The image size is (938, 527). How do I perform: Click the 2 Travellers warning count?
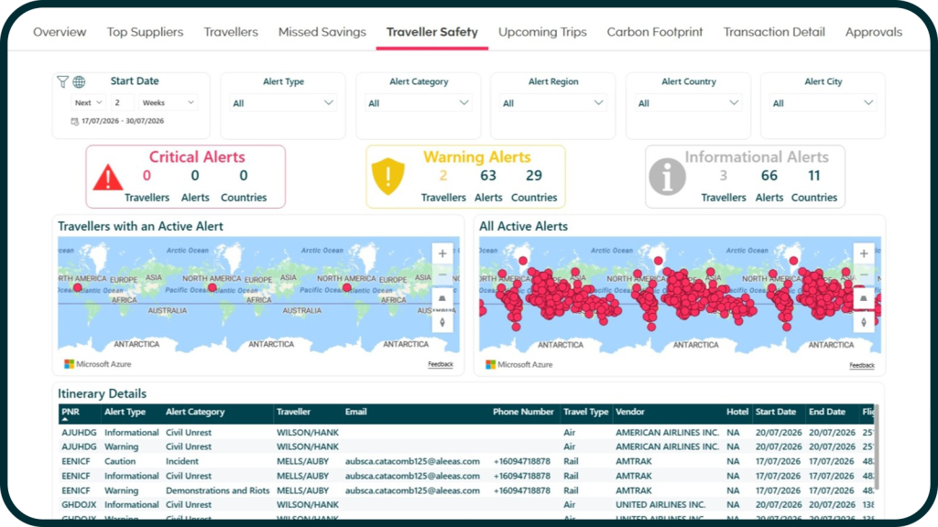(x=443, y=176)
